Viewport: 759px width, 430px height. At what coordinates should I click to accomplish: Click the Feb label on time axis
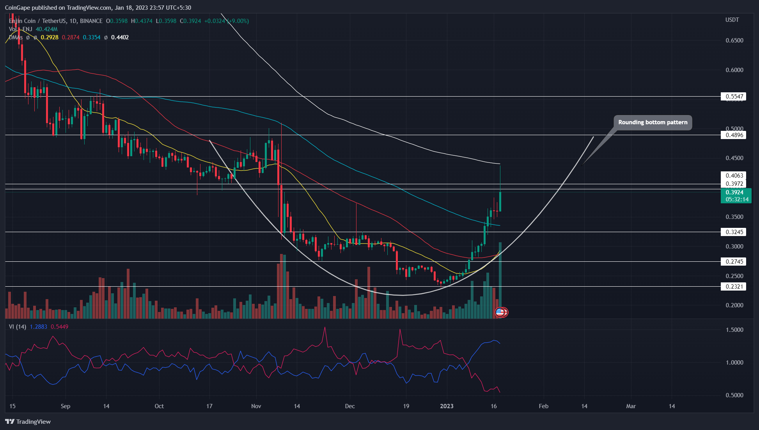543,406
